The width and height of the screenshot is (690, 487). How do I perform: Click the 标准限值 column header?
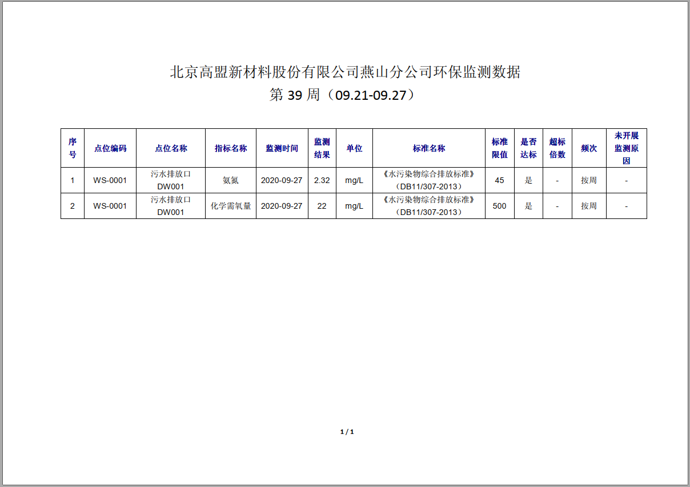tap(499, 148)
